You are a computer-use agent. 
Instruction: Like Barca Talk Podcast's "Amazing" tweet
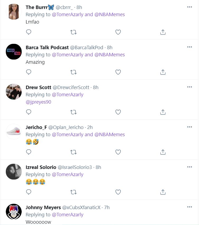coord(118,72)
